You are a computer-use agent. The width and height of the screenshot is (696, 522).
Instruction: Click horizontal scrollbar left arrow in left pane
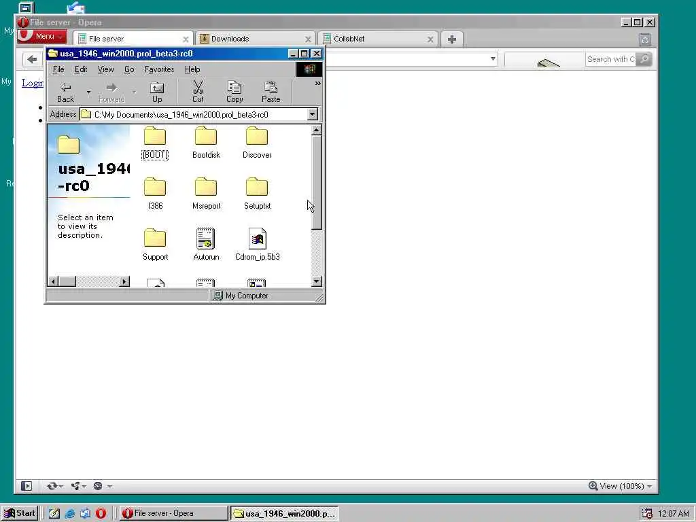[x=53, y=281]
